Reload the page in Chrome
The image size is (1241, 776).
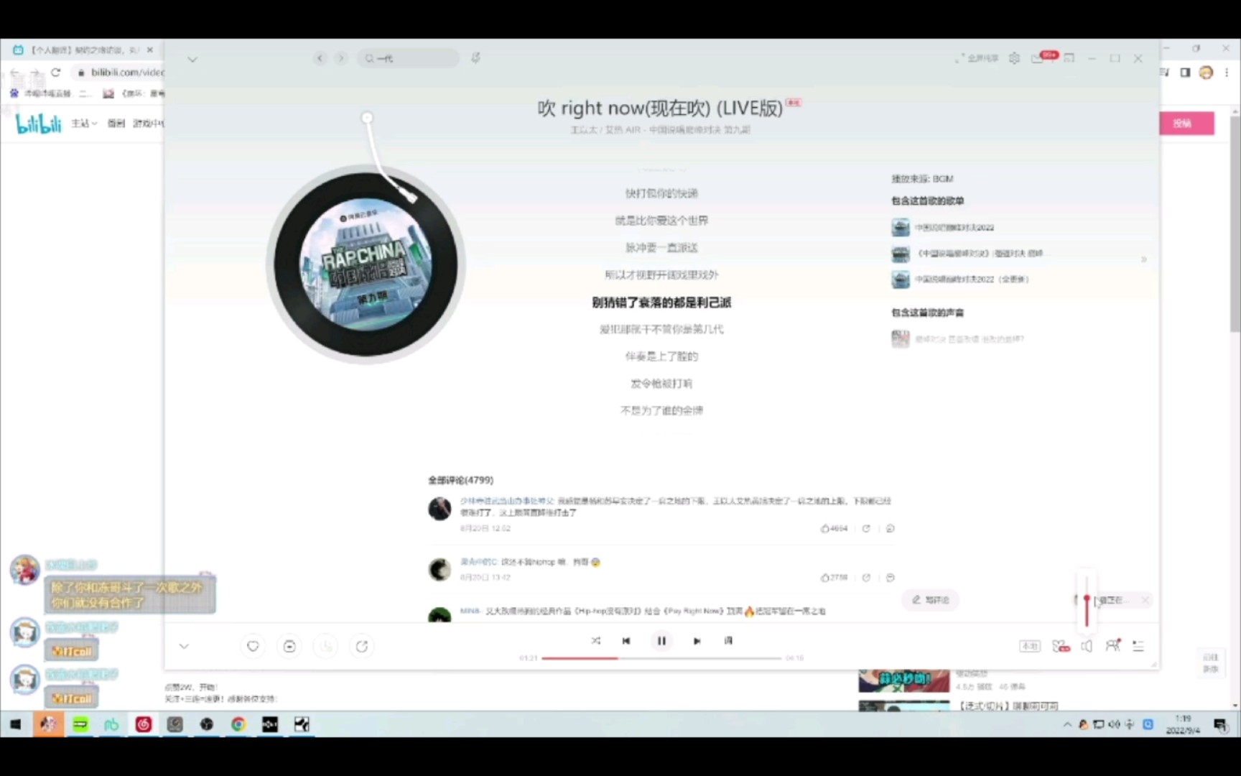pyautogui.click(x=56, y=72)
